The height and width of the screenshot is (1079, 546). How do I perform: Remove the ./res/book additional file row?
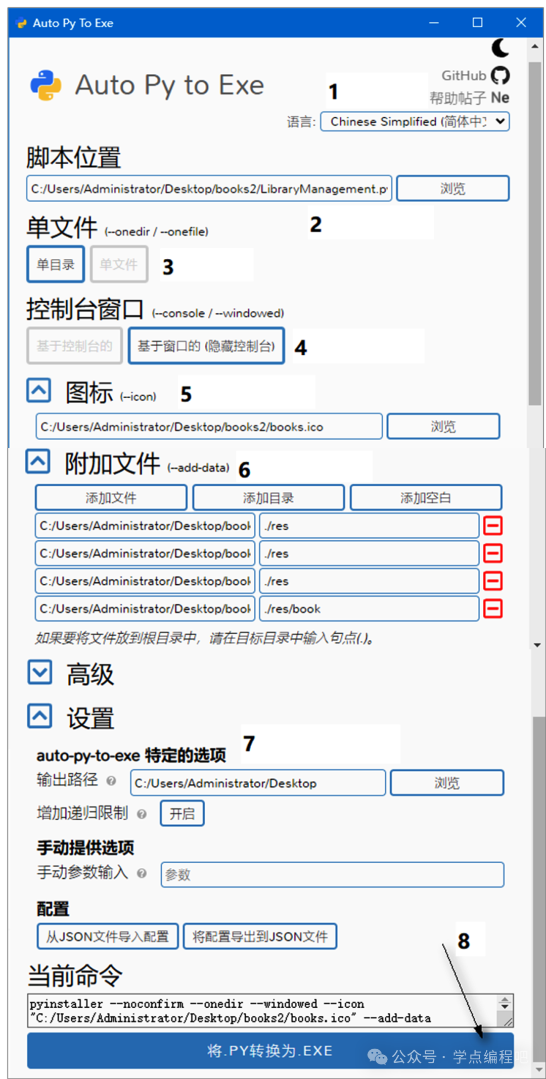[x=493, y=609]
